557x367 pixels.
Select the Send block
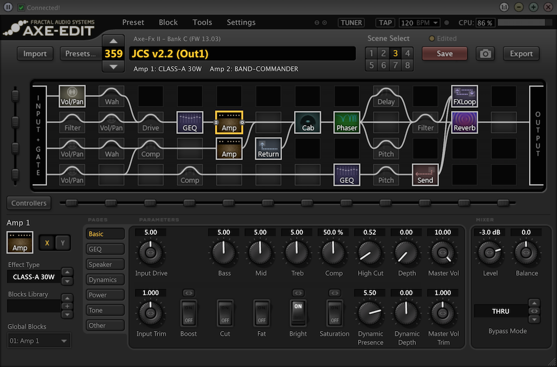coord(425,175)
